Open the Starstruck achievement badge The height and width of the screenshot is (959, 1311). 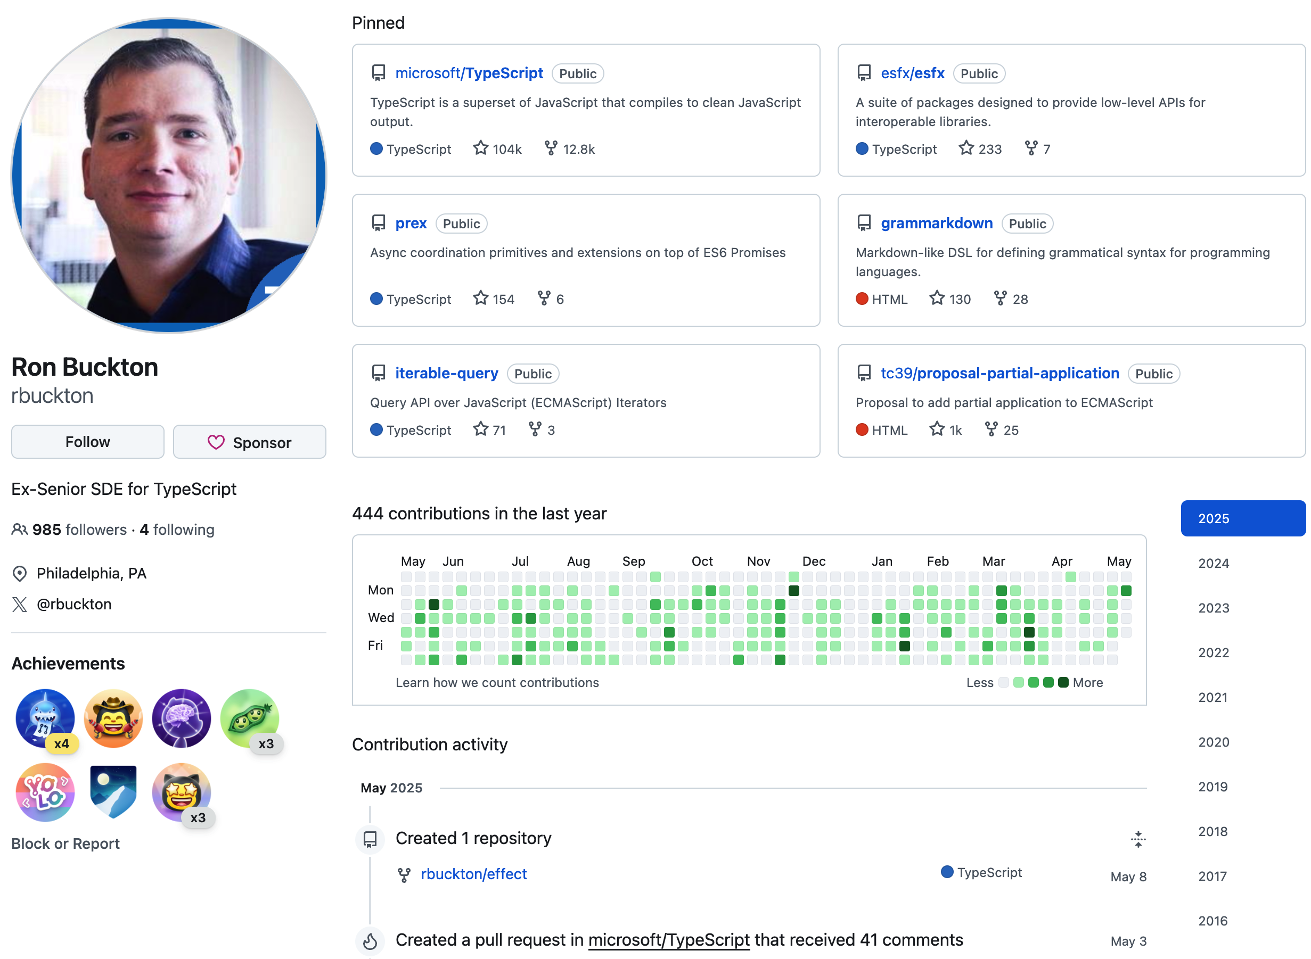pos(181,792)
